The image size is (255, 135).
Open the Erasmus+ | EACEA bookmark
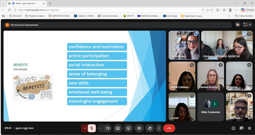84,16
